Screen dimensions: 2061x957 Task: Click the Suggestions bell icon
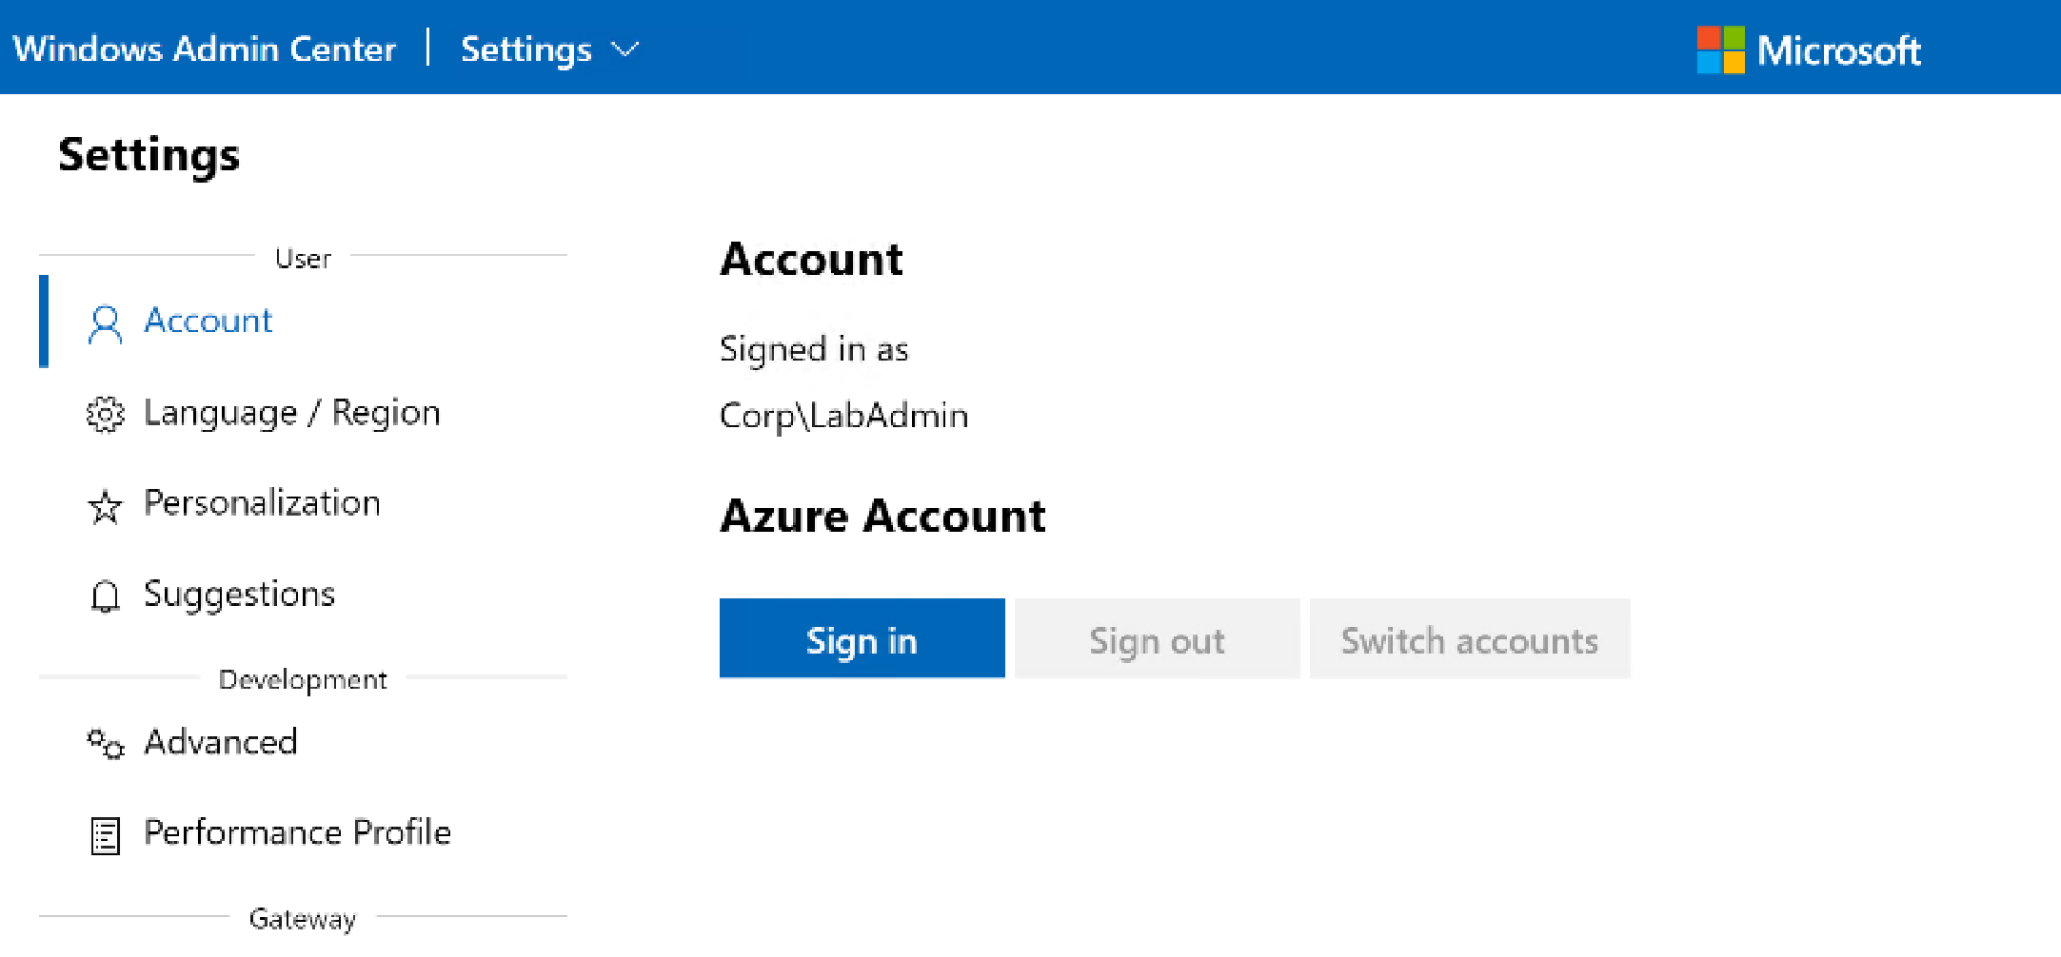pyautogui.click(x=105, y=596)
